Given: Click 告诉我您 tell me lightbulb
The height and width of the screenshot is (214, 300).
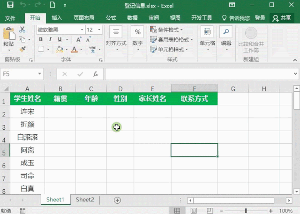Looking at the screenshot, I should (236, 18).
